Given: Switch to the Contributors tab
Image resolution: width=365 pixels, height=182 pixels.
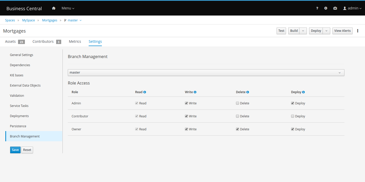Looking at the screenshot, I should (x=43, y=41).
